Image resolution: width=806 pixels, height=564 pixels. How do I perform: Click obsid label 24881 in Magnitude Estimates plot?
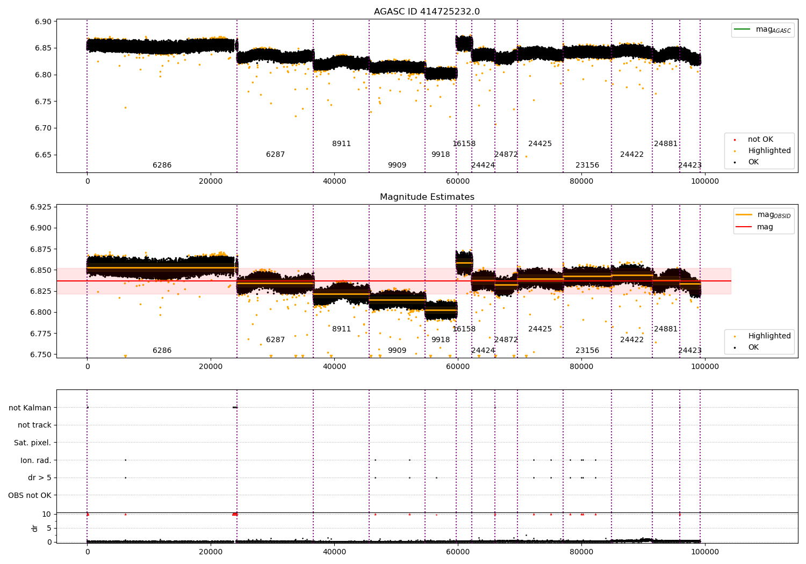[666, 329]
